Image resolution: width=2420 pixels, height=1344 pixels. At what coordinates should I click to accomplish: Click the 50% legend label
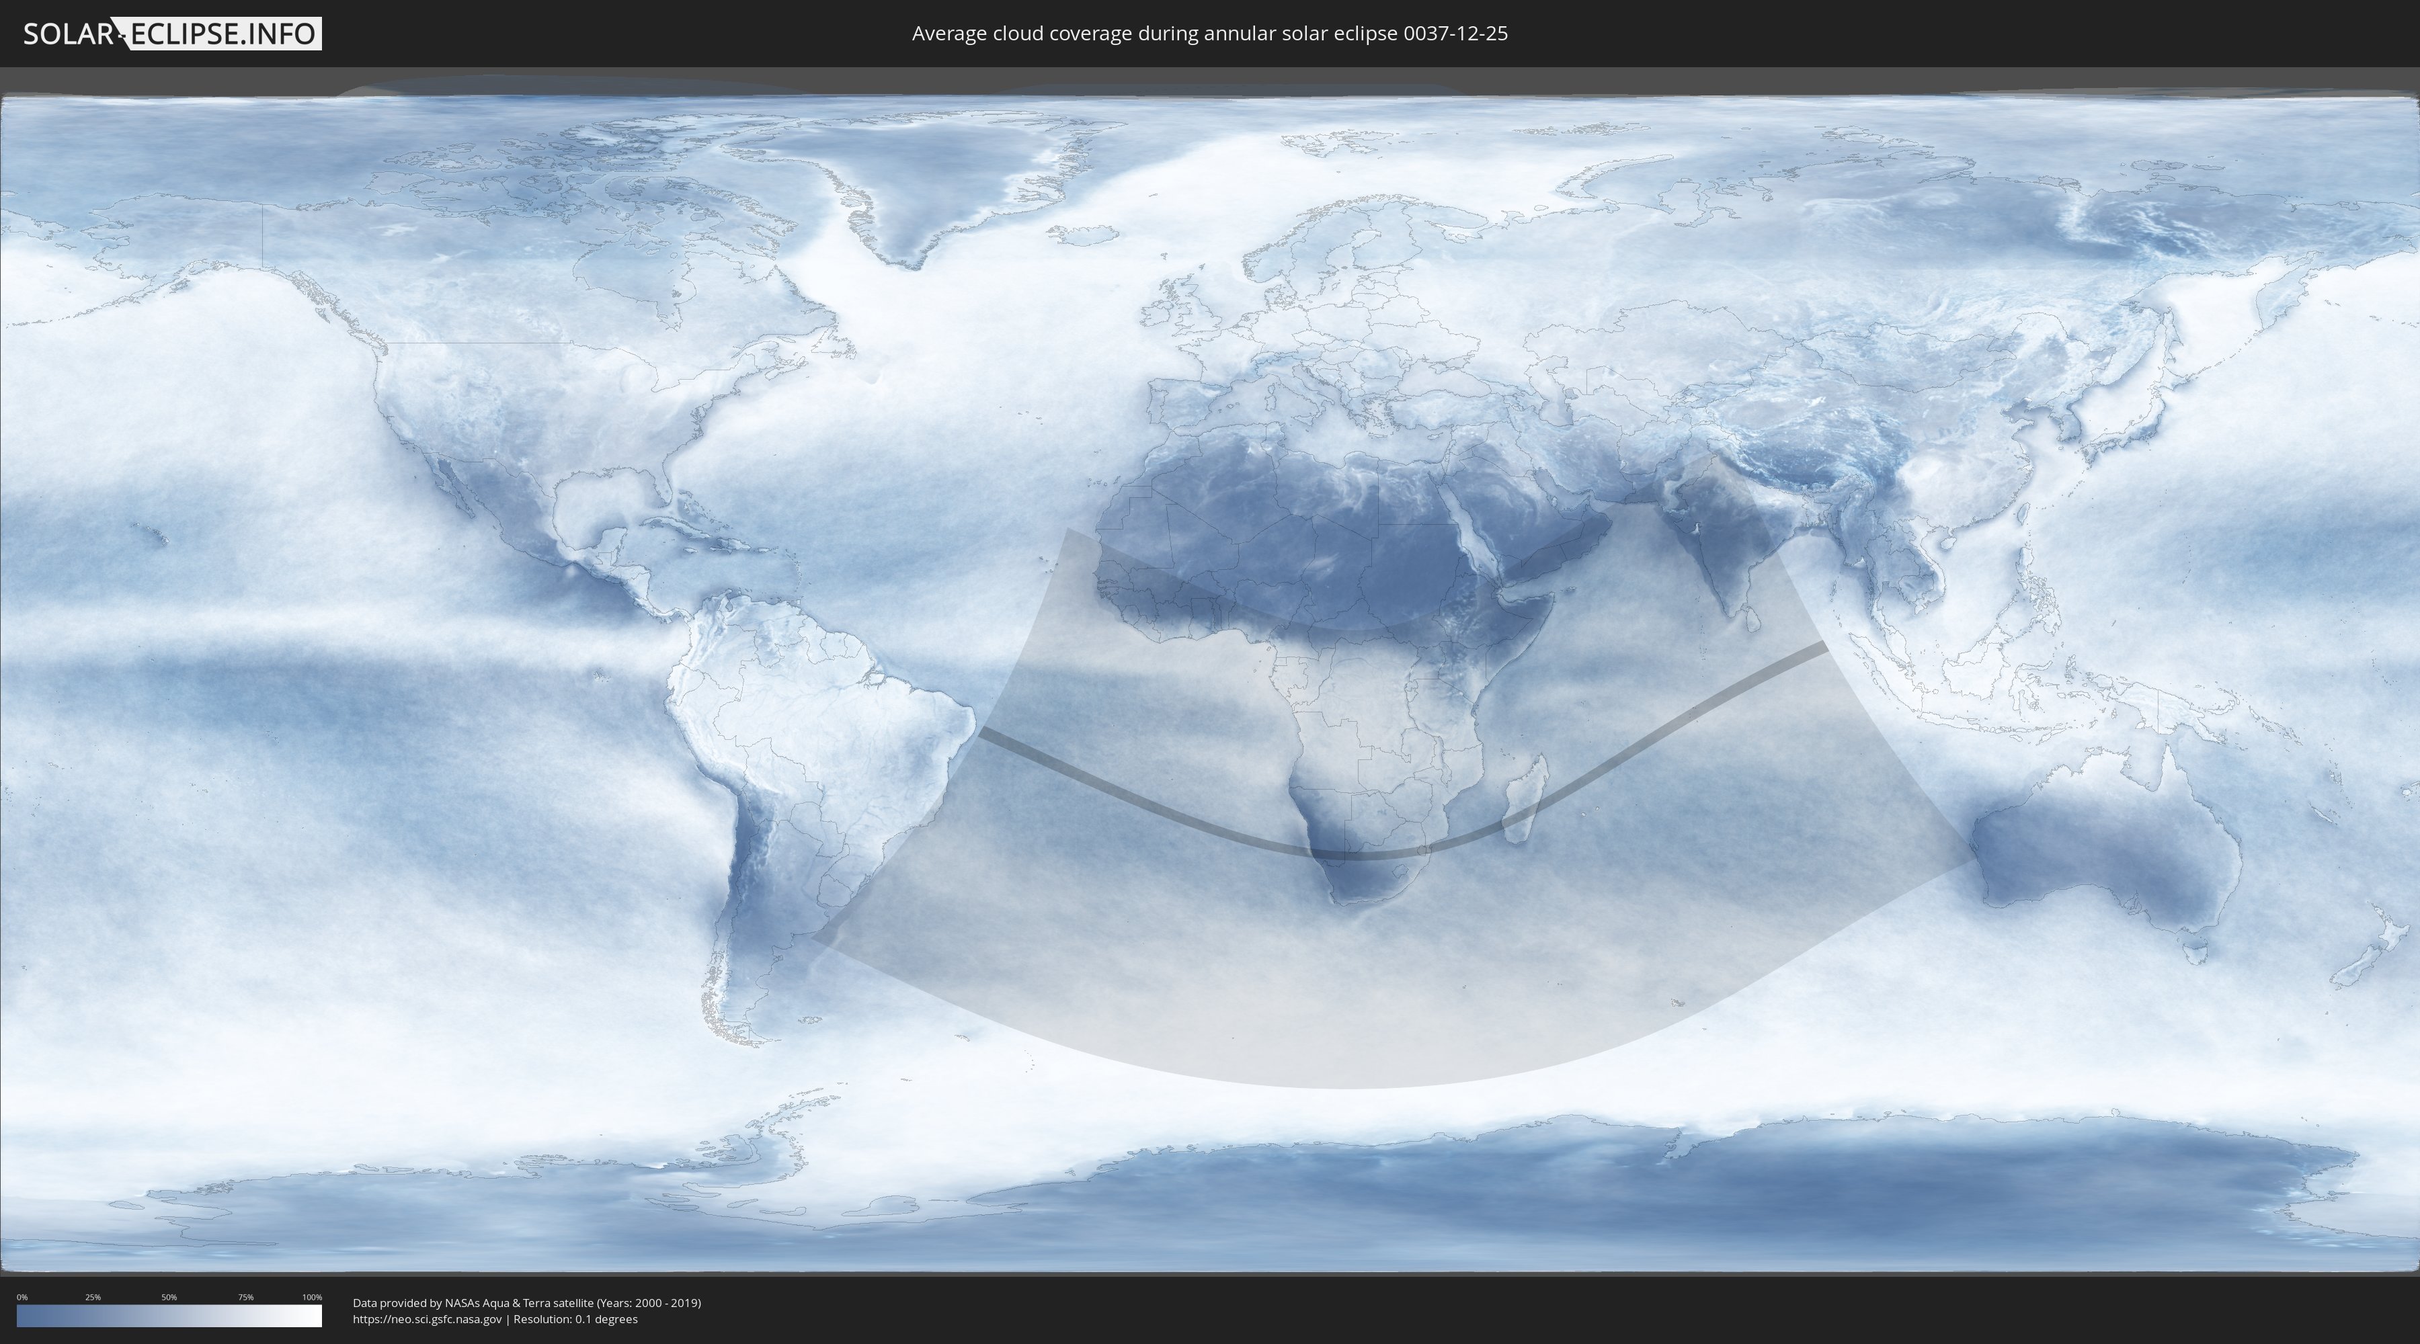(x=169, y=1297)
